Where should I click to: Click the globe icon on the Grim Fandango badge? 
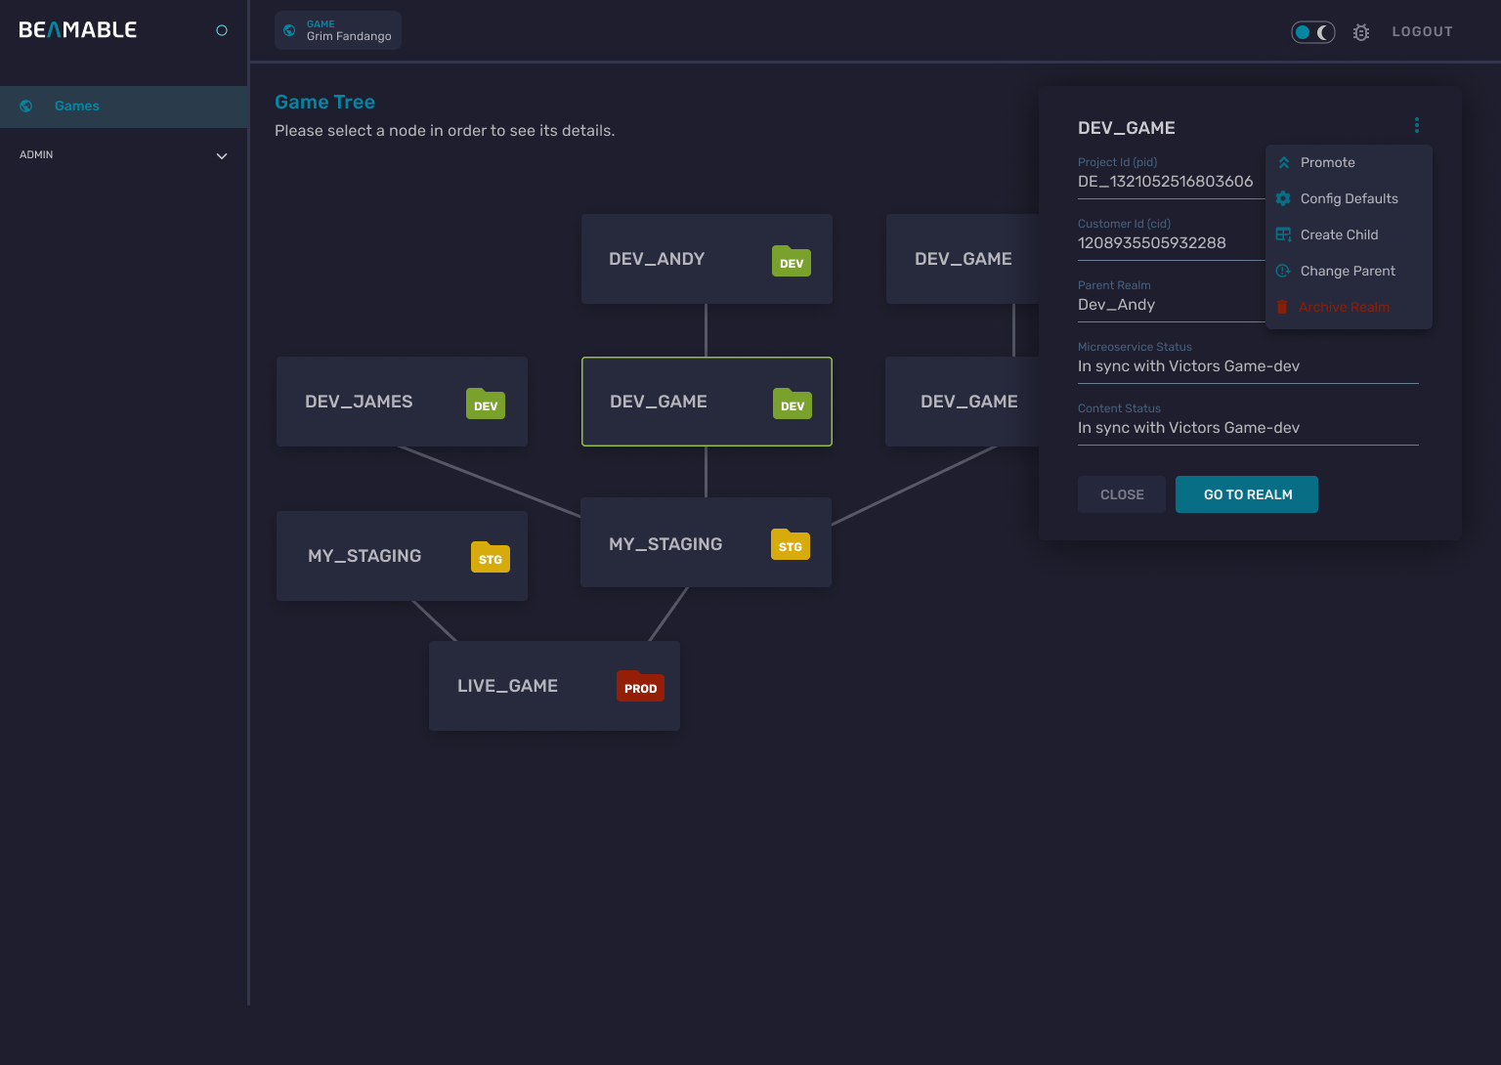(x=289, y=29)
